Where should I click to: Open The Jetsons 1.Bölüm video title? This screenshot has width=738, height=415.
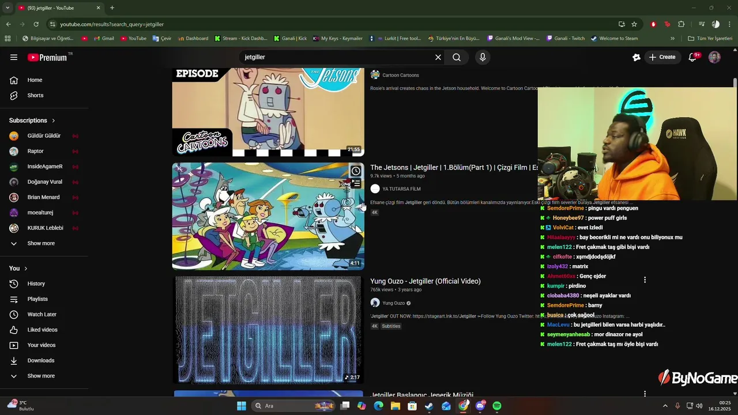[454, 167]
